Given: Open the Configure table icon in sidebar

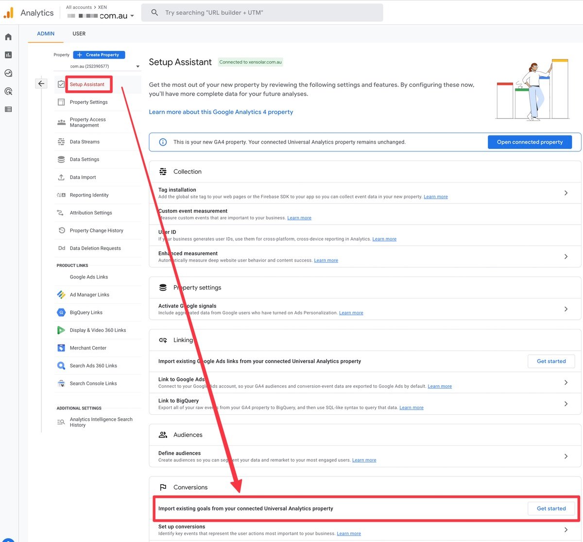Looking at the screenshot, I should coord(8,109).
